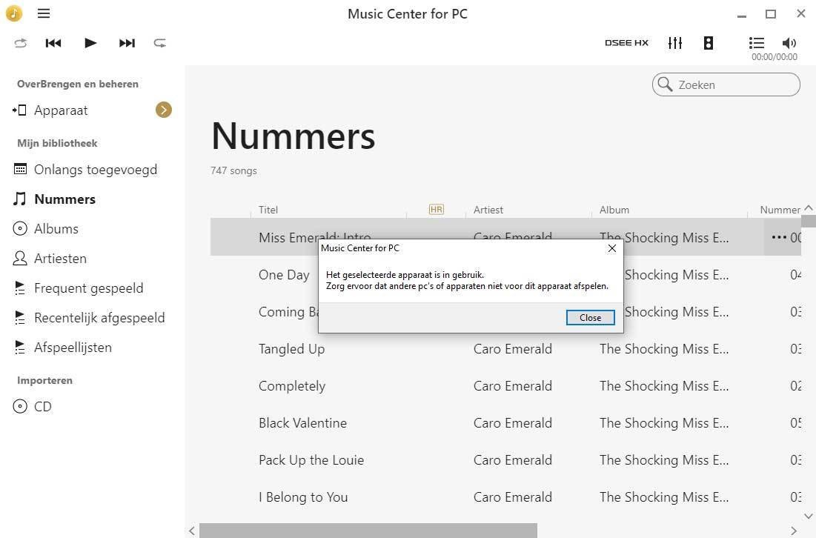Show the play queue list
The image size is (816, 538).
pyautogui.click(x=756, y=43)
